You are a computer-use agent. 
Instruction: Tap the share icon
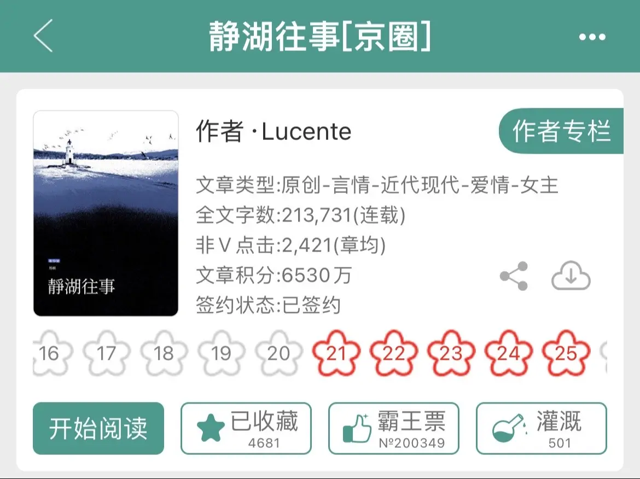pyautogui.click(x=514, y=276)
